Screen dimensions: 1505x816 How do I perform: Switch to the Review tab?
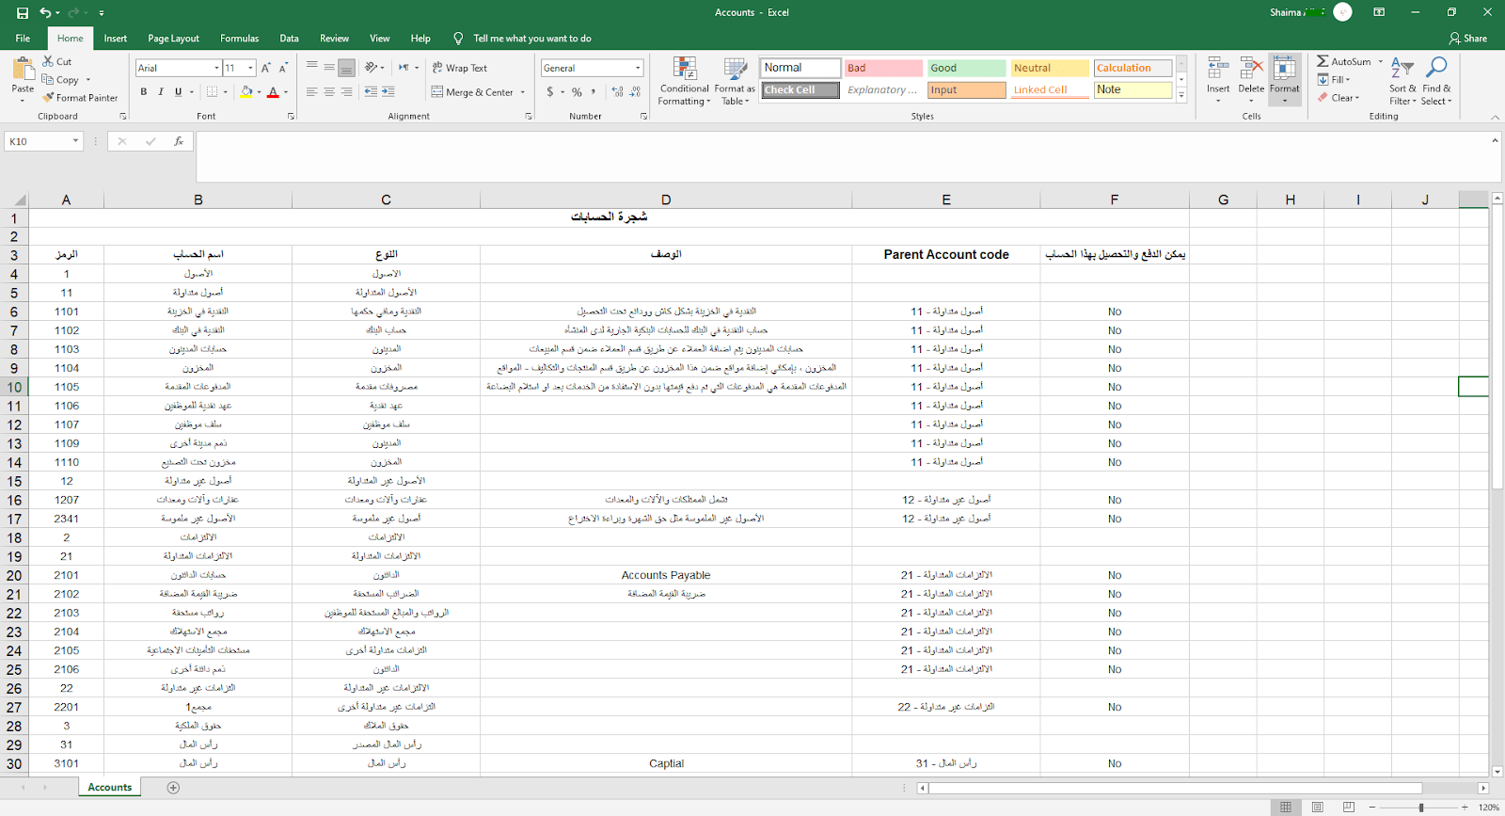(335, 39)
